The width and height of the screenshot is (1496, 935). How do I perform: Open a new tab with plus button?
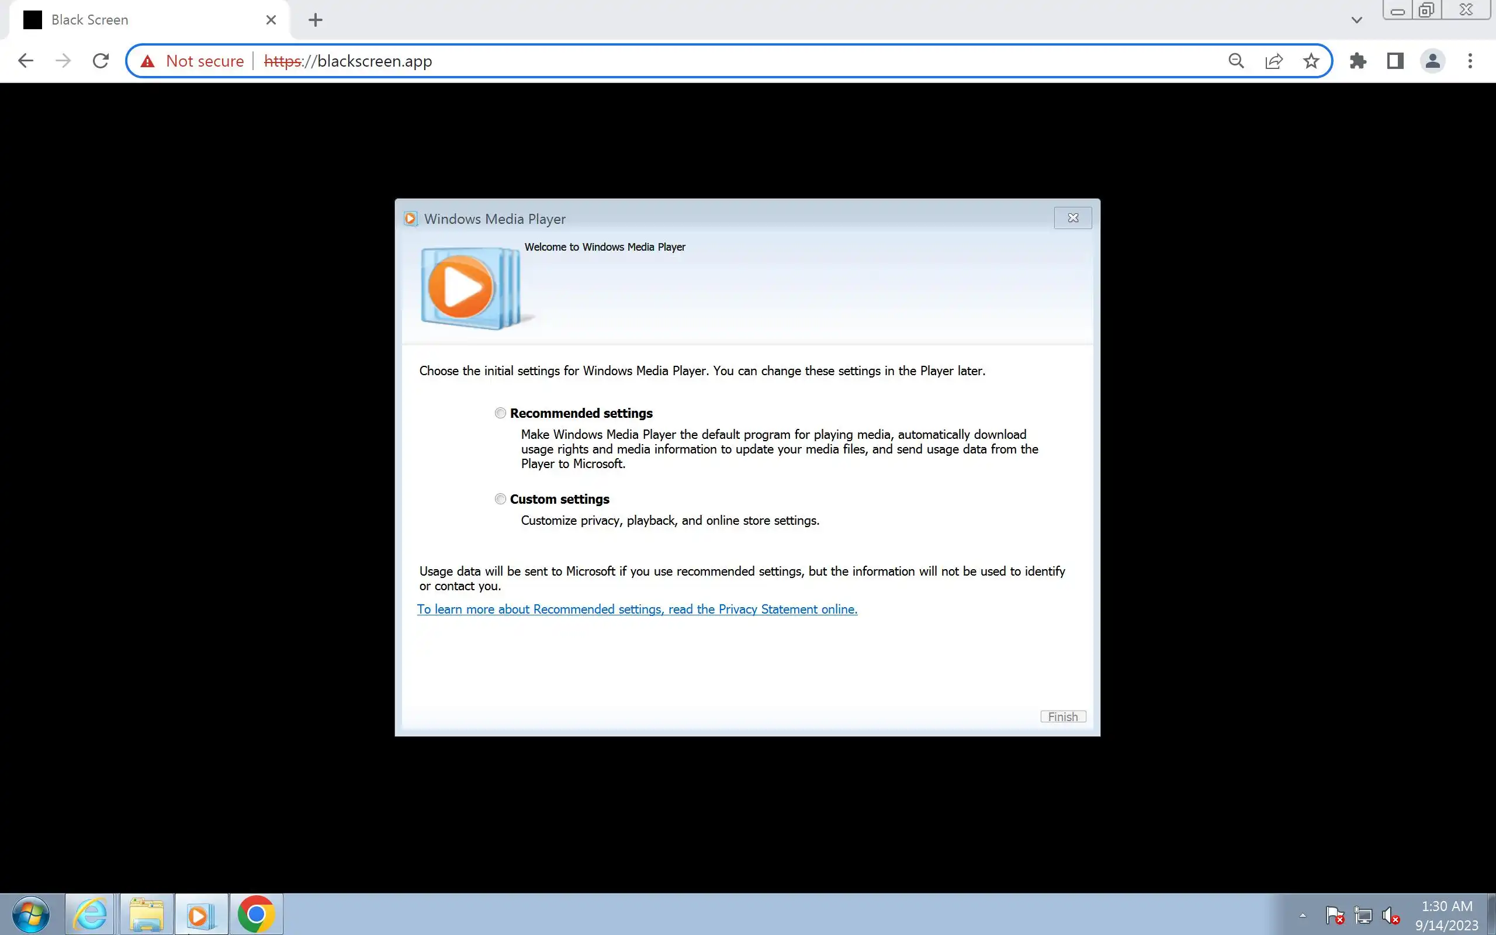pos(316,20)
